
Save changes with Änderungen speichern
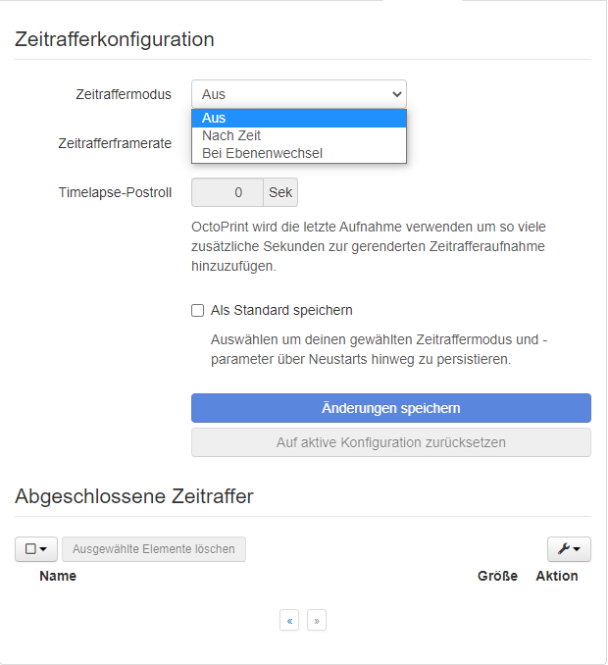391,408
